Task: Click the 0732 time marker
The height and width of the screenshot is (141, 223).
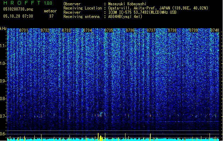Action: pyautogui.click(x=45, y=30)
